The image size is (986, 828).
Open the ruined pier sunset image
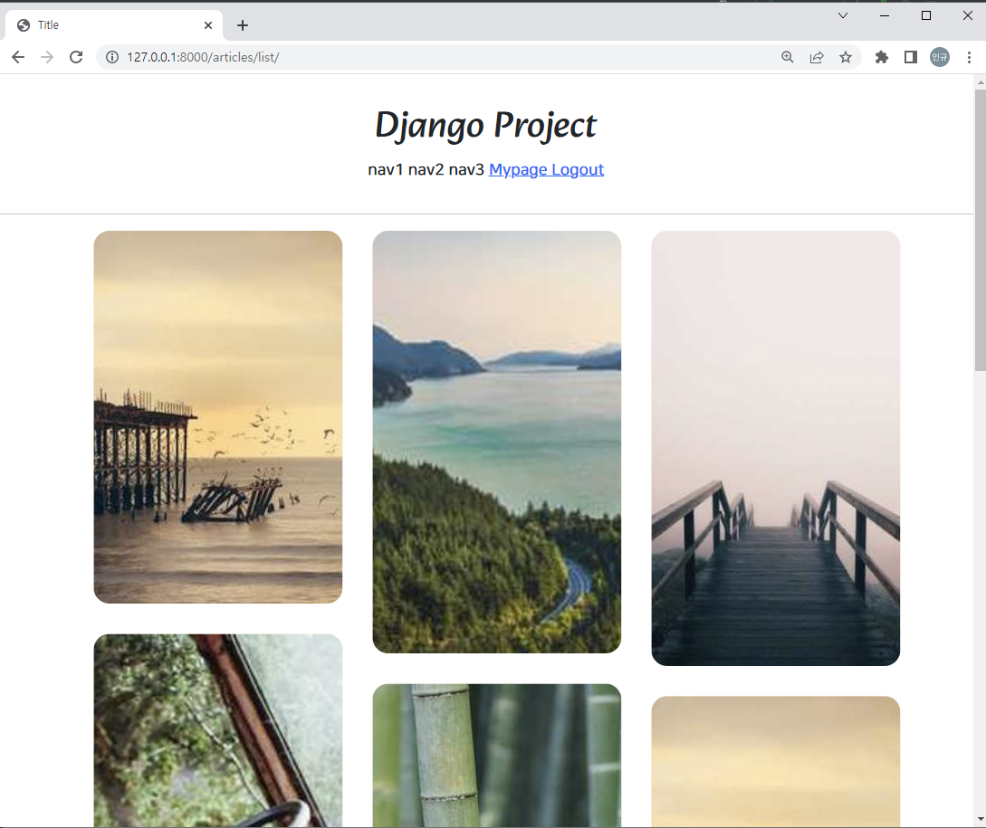tap(218, 417)
